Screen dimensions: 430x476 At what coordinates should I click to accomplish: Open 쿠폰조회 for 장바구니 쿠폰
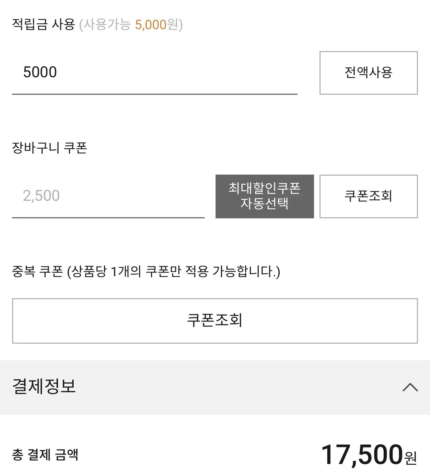click(x=368, y=196)
